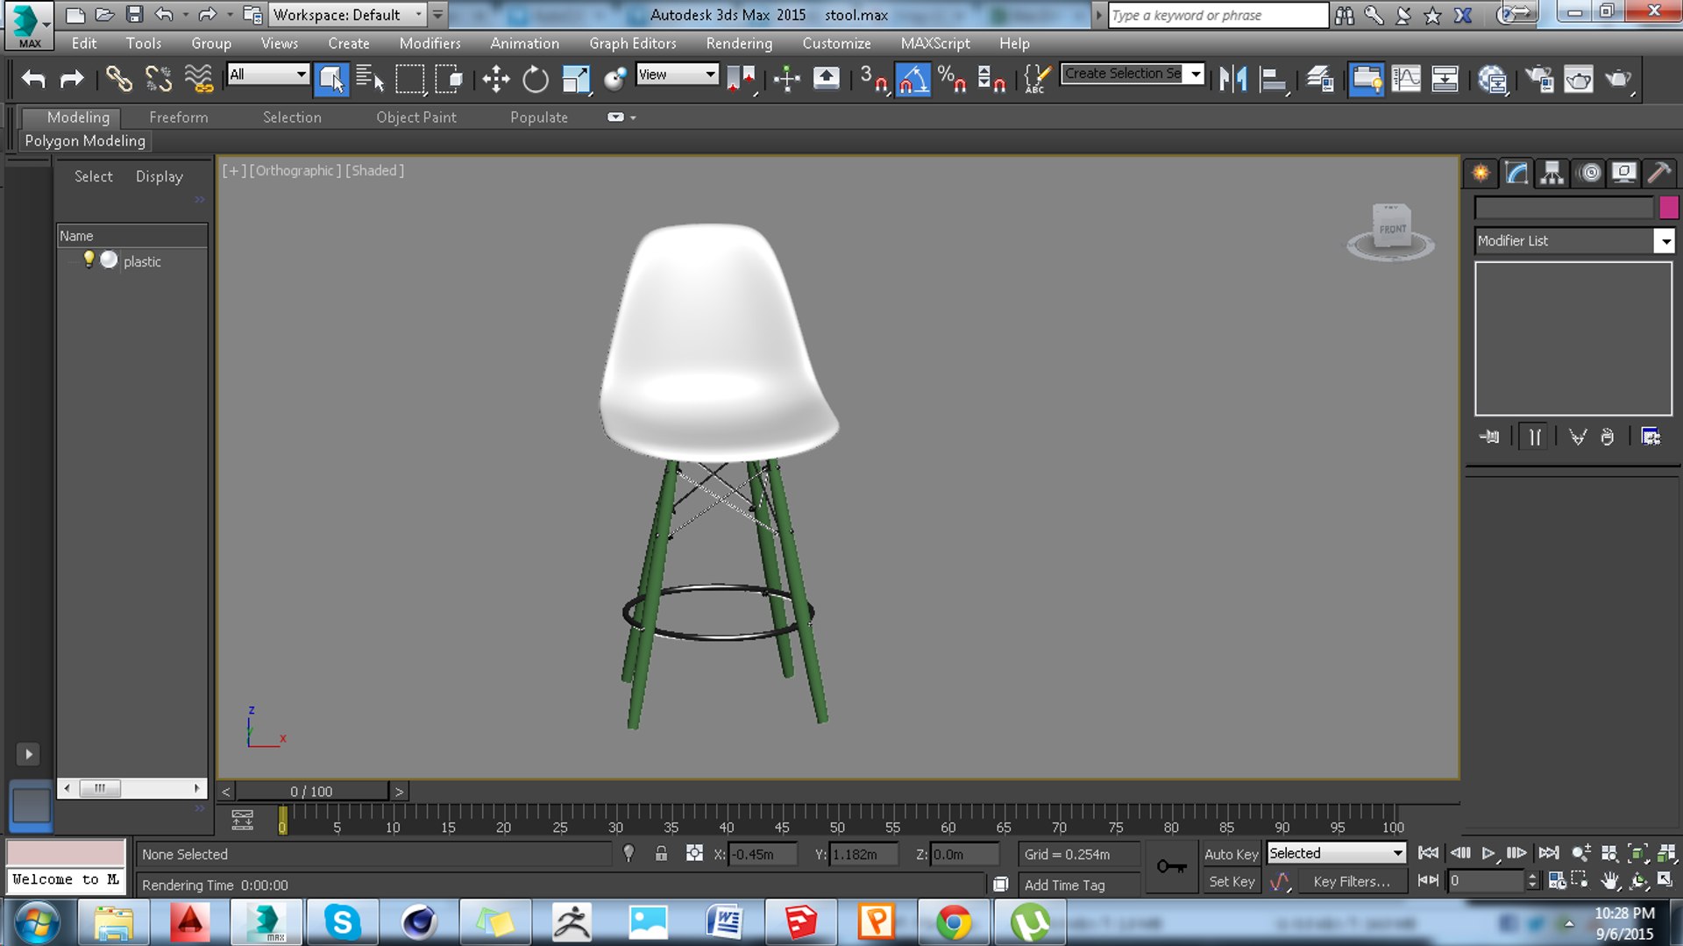The image size is (1683, 946).
Task: Switch to the Object Paint tab
Action: (416, 117)
